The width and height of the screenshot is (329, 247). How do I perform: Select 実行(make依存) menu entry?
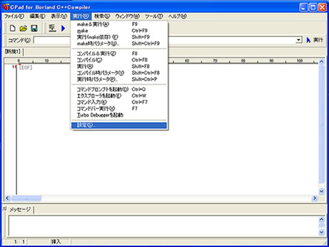click(x=119, y=37)
